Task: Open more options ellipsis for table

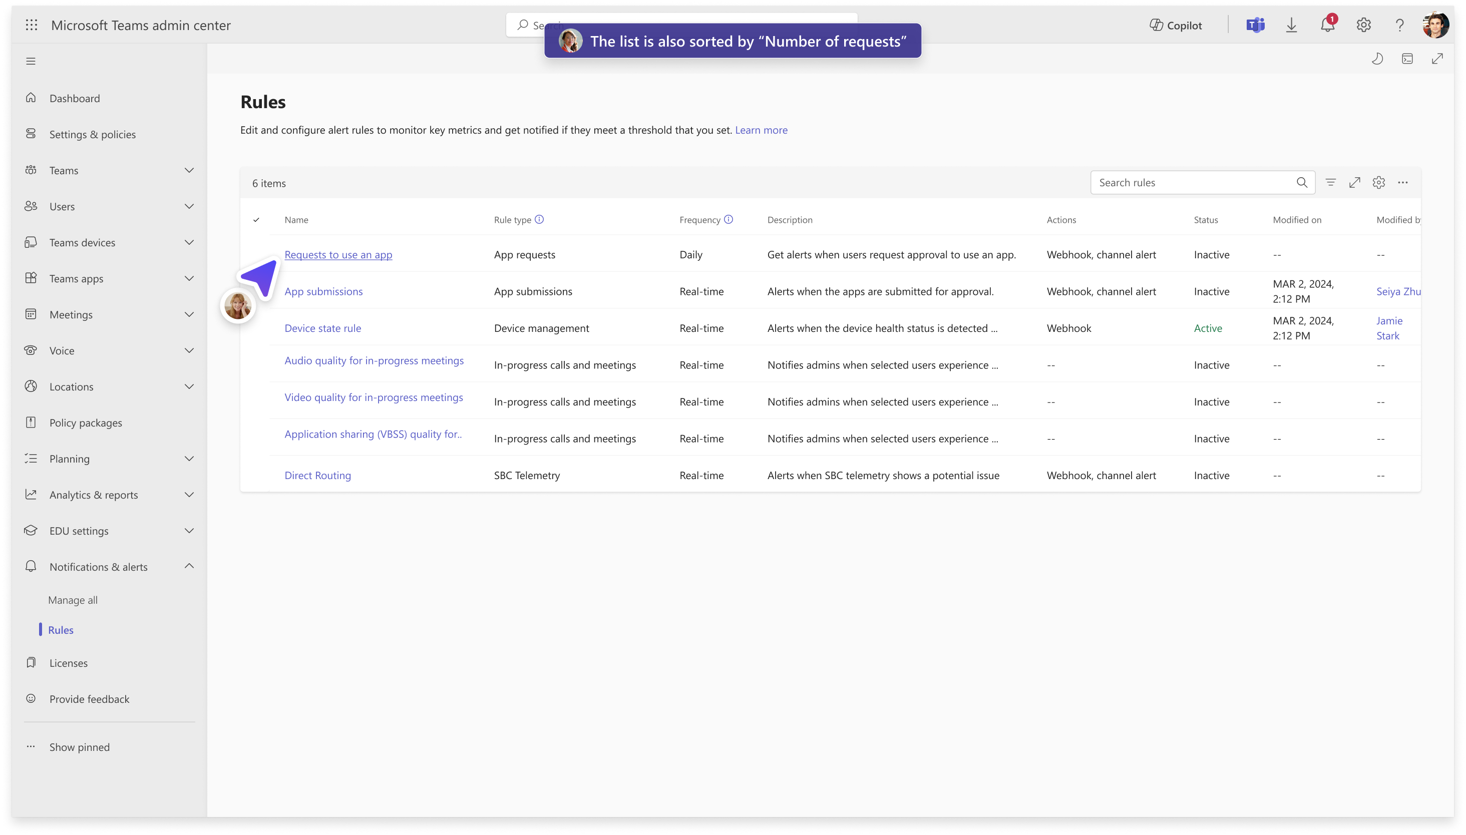Action: click(1403, 182)
